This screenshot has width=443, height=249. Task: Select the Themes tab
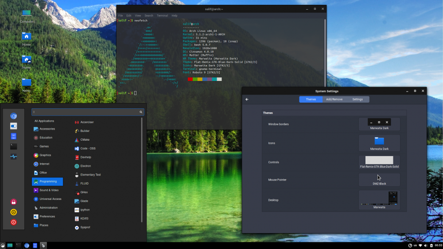[x=311, y=99]
